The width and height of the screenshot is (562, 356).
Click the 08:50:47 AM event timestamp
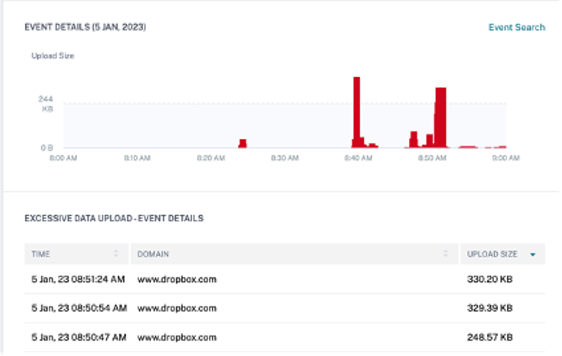79,337
